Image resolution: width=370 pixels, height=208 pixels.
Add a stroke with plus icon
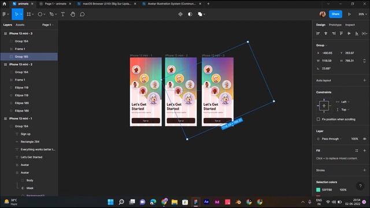click(365, 170)
